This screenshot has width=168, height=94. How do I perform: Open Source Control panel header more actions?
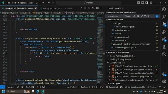coord(157,8)
